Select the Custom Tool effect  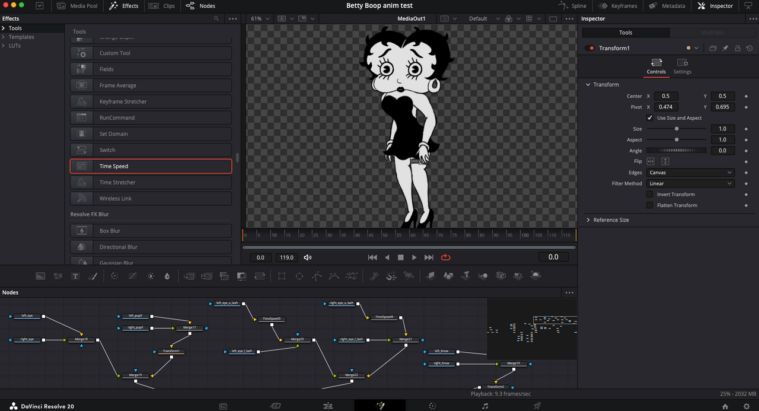[151, 53]
